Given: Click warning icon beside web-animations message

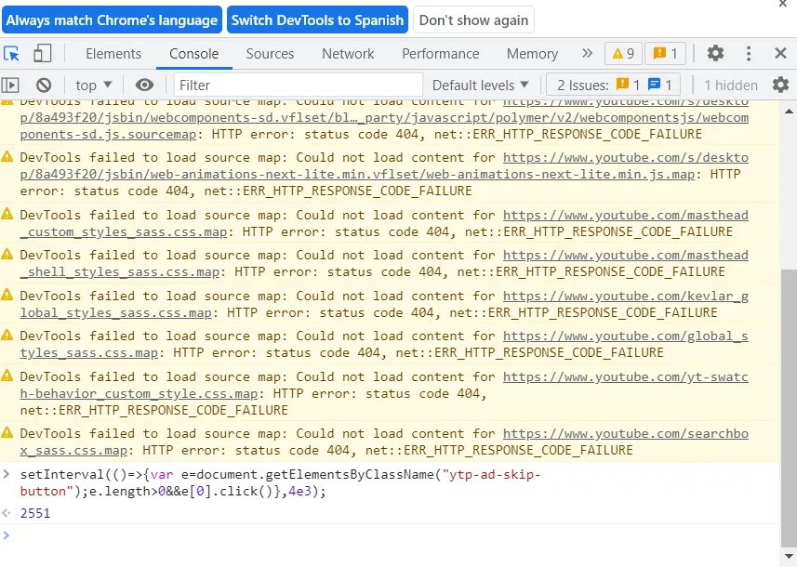Looking at the screenshot, I should pos(7,156).
